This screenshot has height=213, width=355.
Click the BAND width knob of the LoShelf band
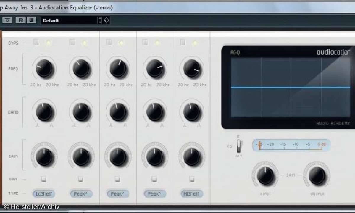pyautogui.click(x=44, y=112)
